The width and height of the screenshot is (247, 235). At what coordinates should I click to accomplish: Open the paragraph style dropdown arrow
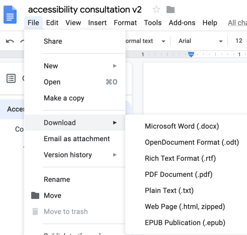[x=163, y=41]
